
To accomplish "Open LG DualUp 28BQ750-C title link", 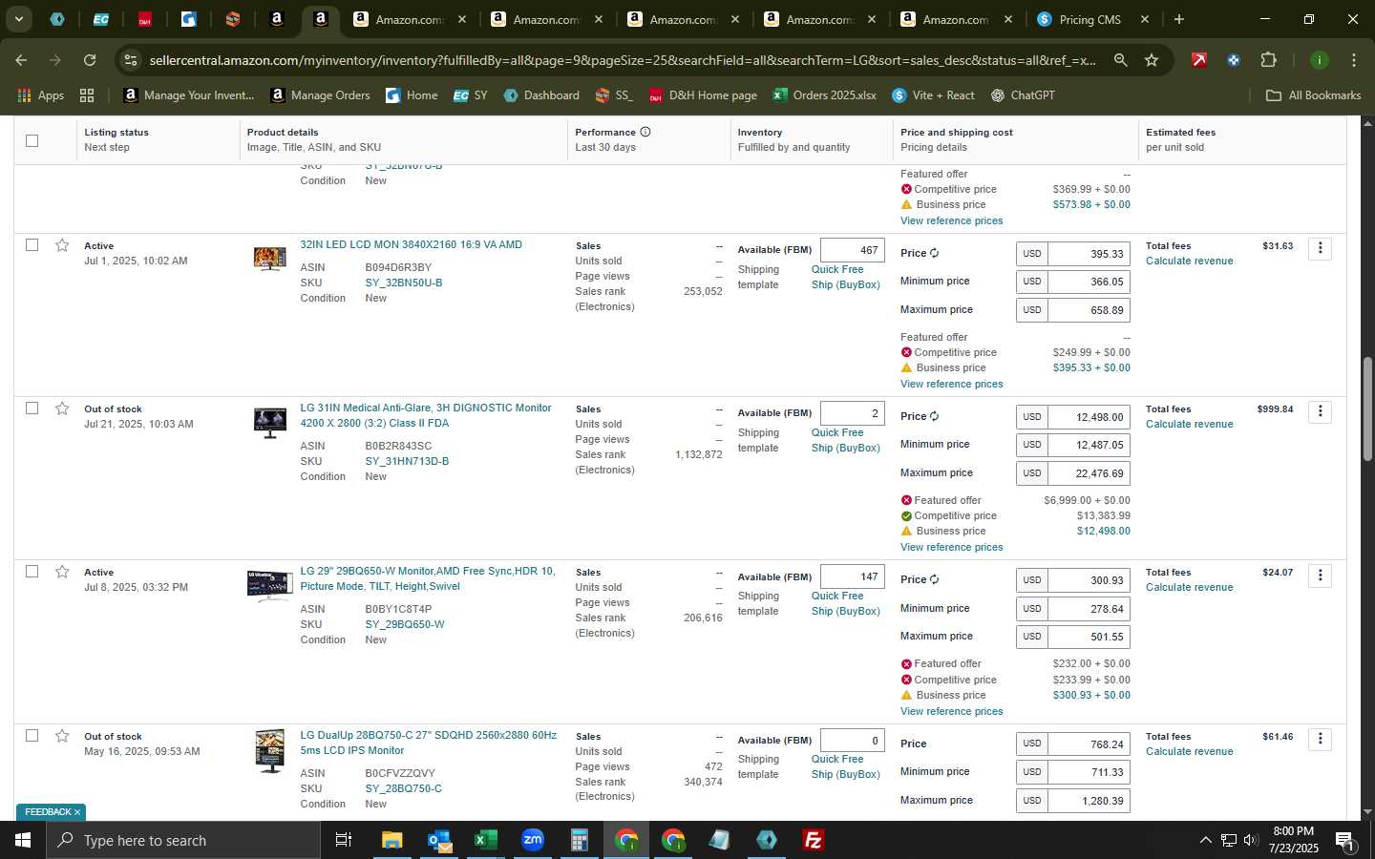I will click(428, 743).
